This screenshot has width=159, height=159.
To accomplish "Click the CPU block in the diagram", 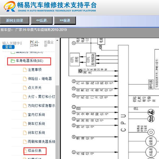I will (x=123, y=102).
